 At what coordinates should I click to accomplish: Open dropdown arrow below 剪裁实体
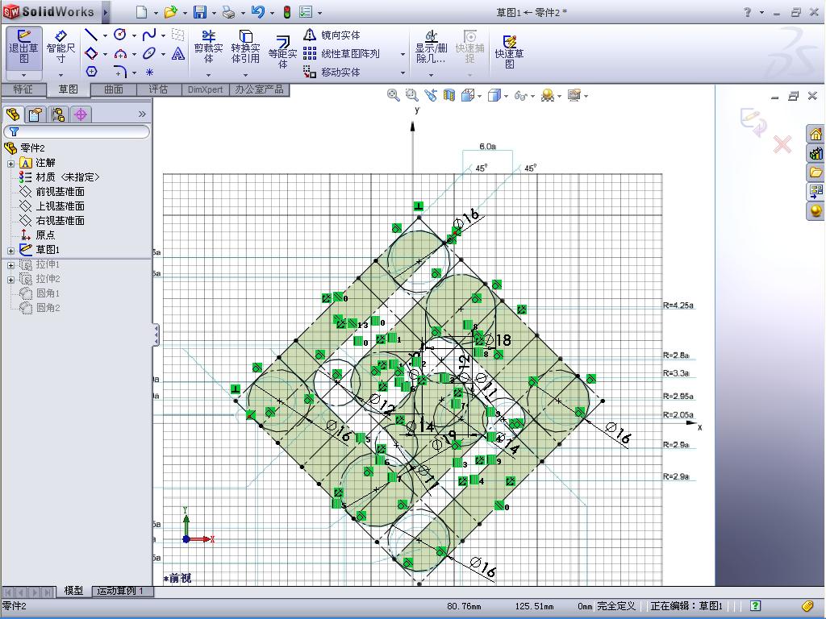(x=209, y=75)
